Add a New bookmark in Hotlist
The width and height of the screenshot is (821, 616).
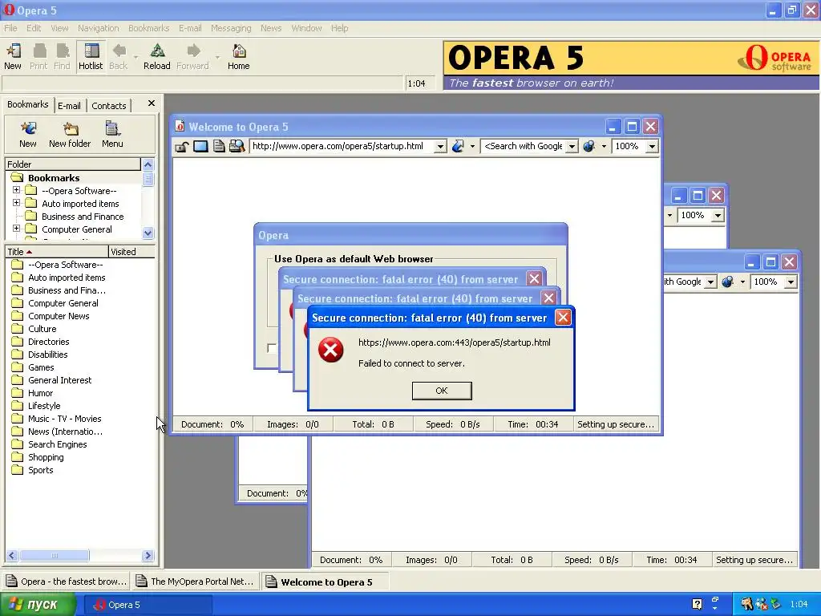pyautogui.click(x=28, y=135)
